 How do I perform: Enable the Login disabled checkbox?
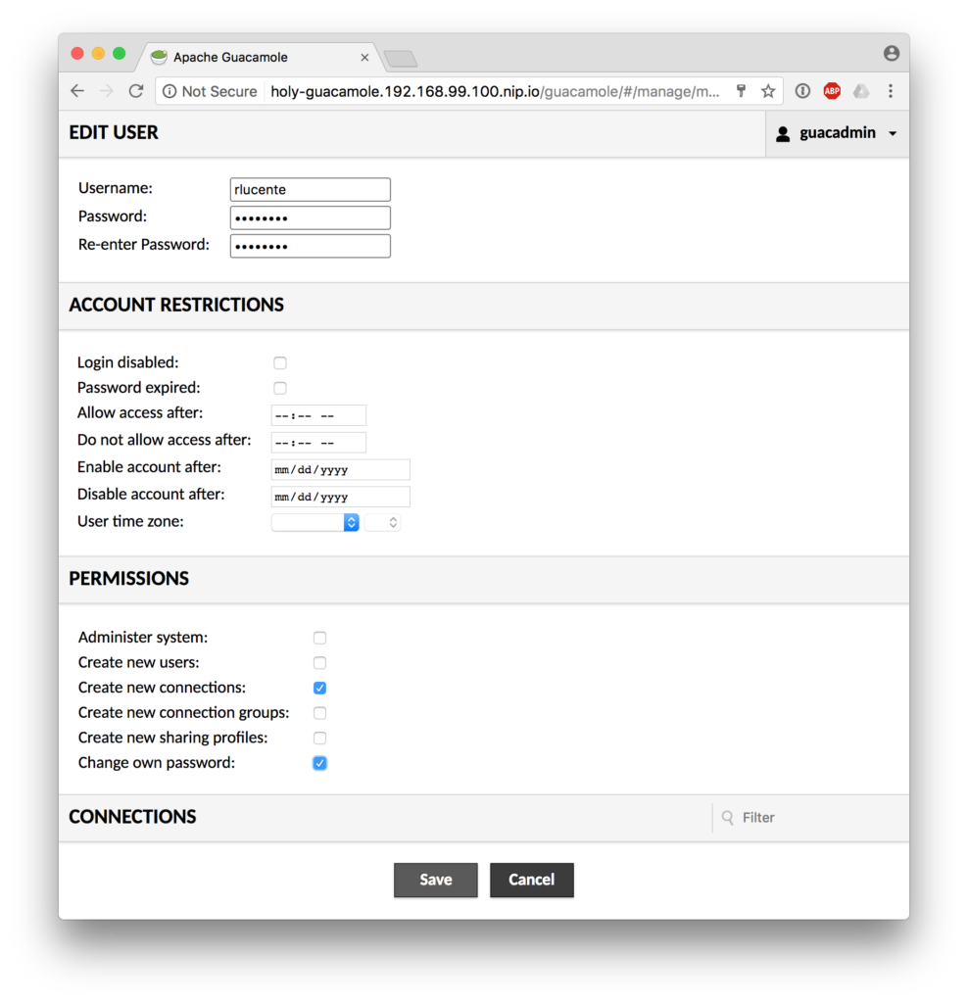280,363
